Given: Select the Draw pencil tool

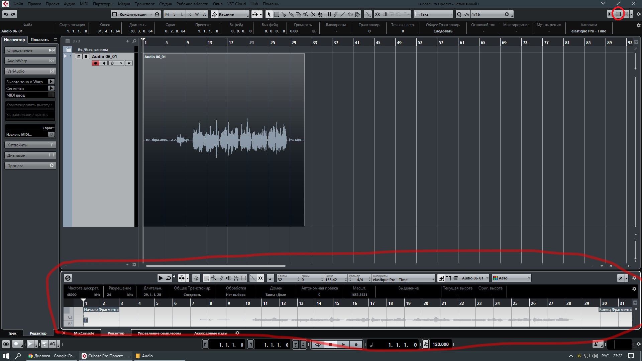Looking at the screenshot, I should (335, 14).
